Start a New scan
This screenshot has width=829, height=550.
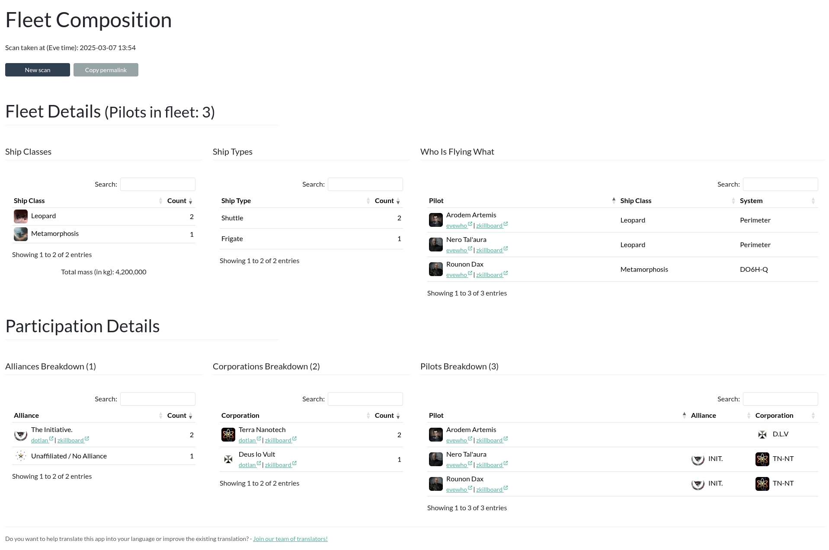coord(38,70)
